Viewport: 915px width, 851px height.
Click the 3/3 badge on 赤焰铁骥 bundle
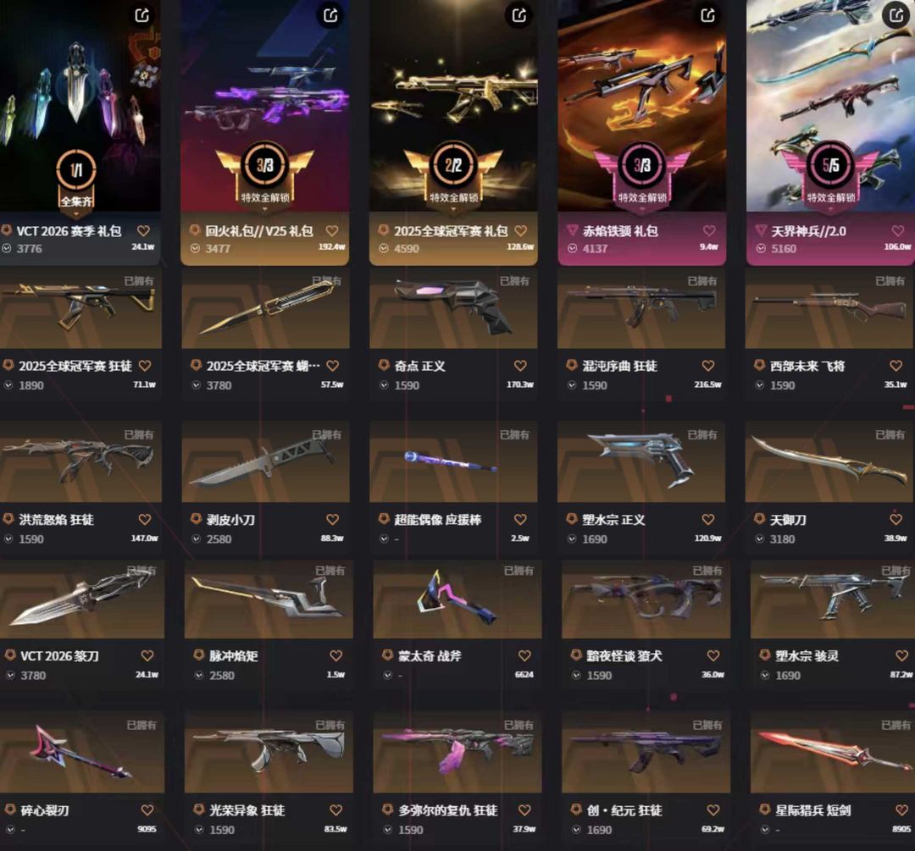tap(642, 166)
